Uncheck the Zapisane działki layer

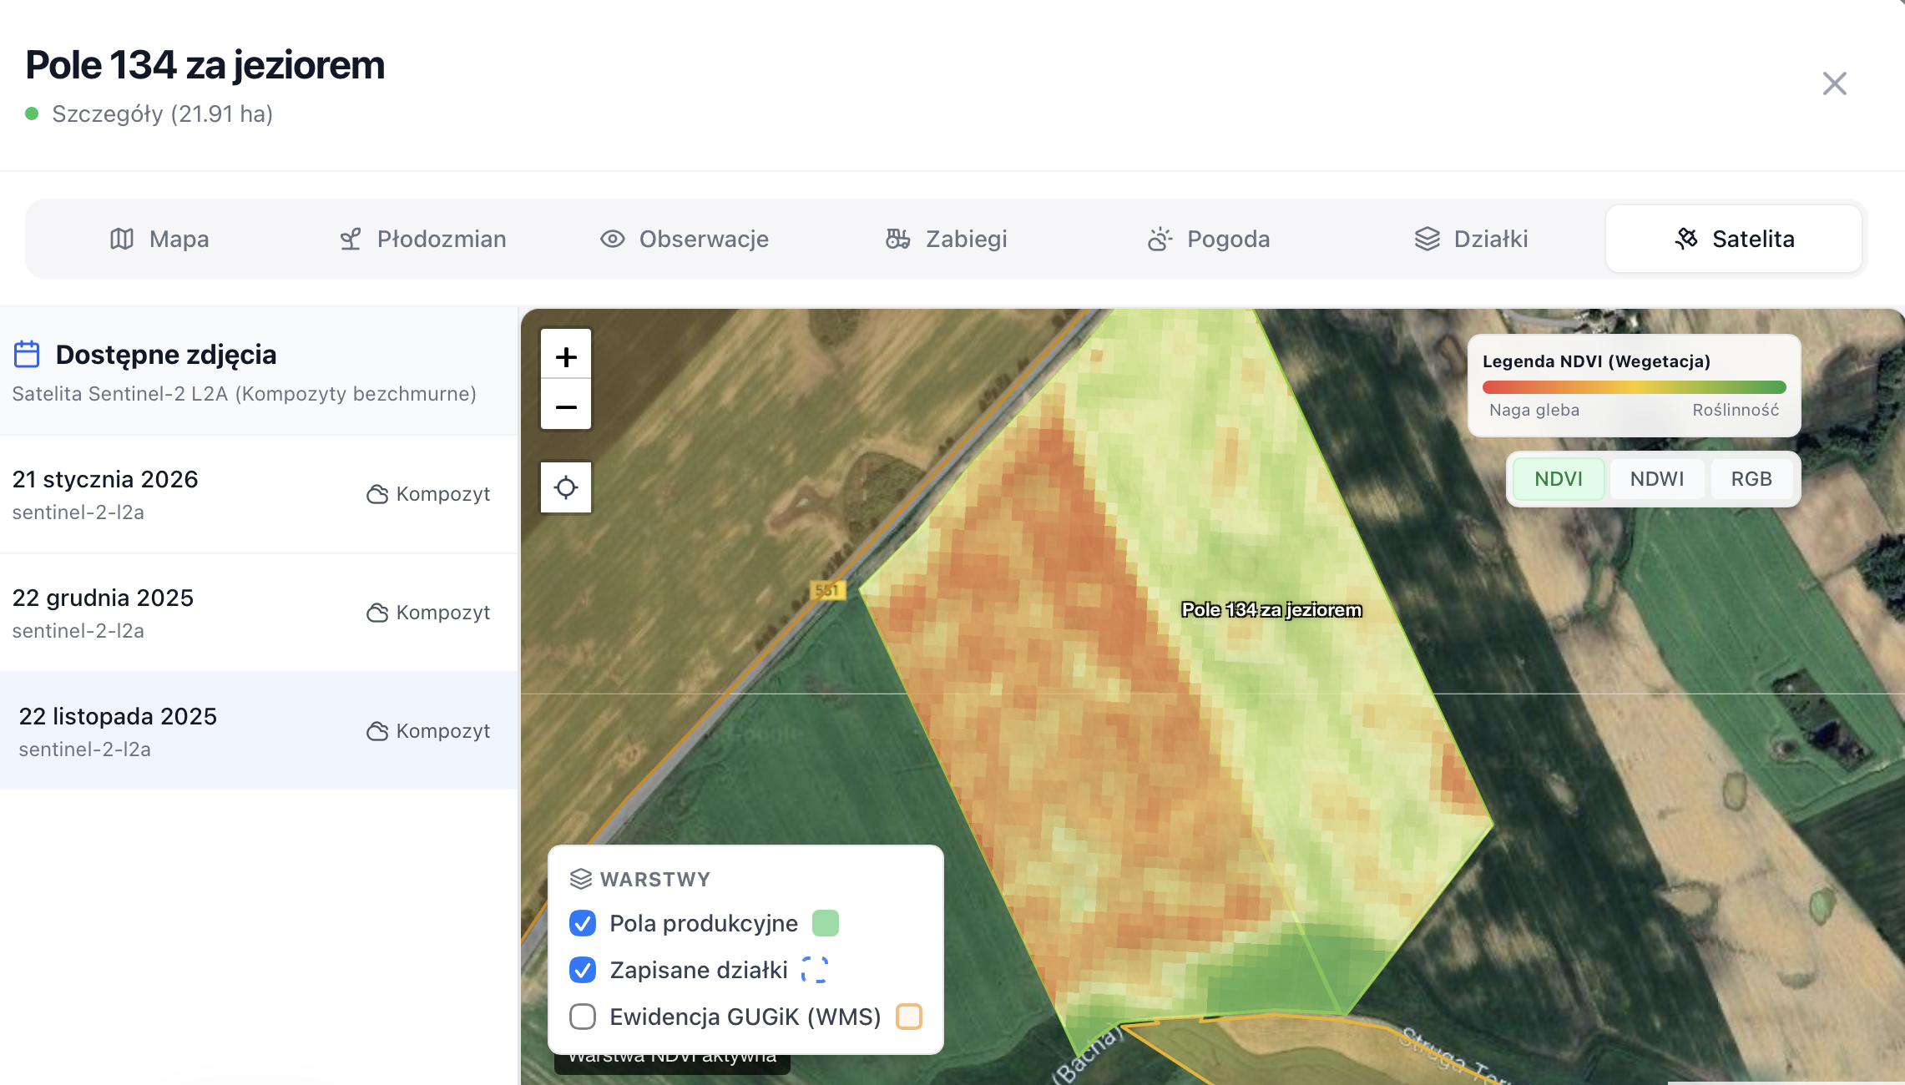[x=582, y=970]
